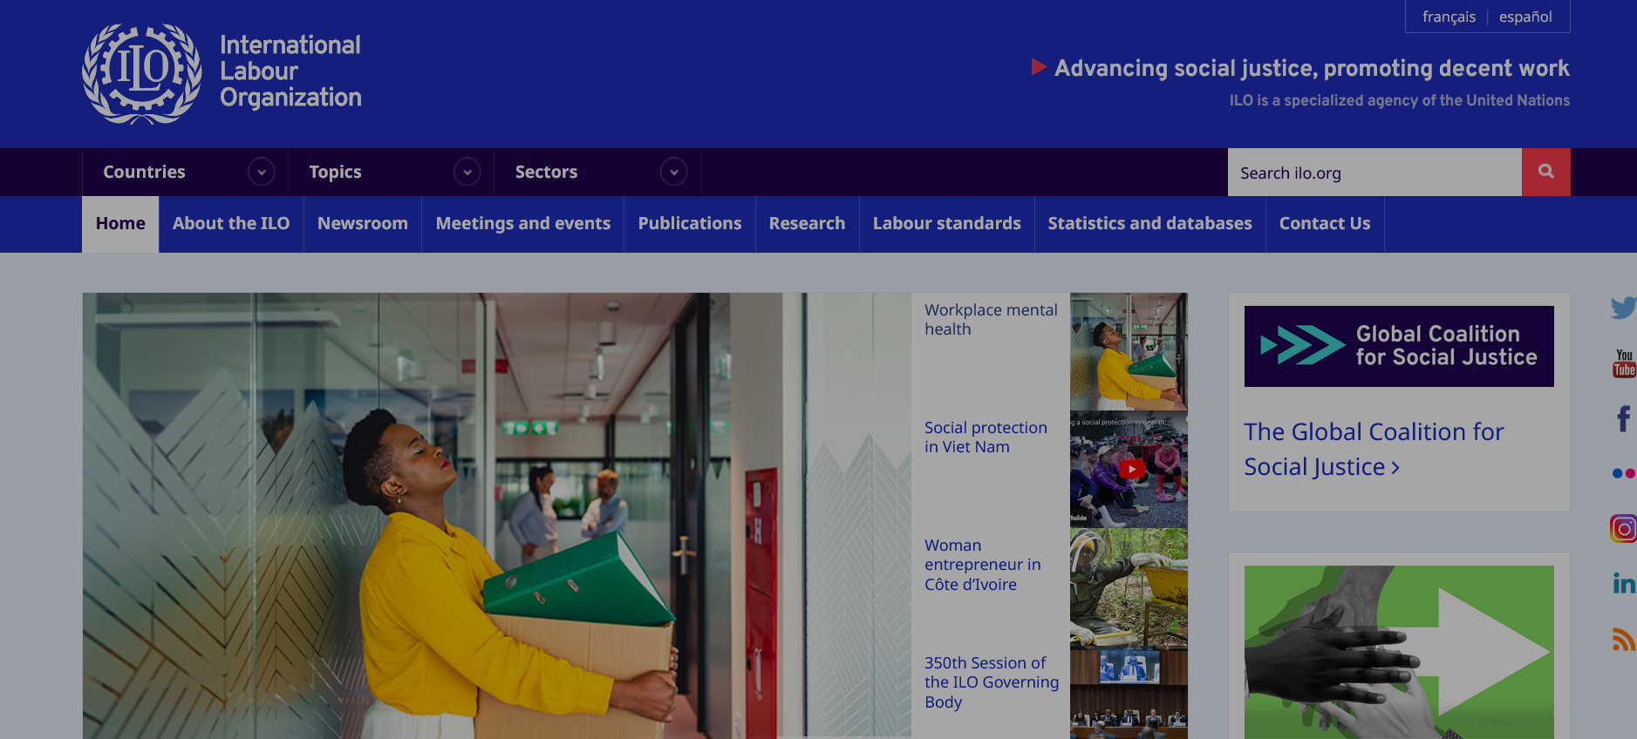Click the Search ilo.org input field
This screenshot has width=1637, height=739.
pos(1374,173)
